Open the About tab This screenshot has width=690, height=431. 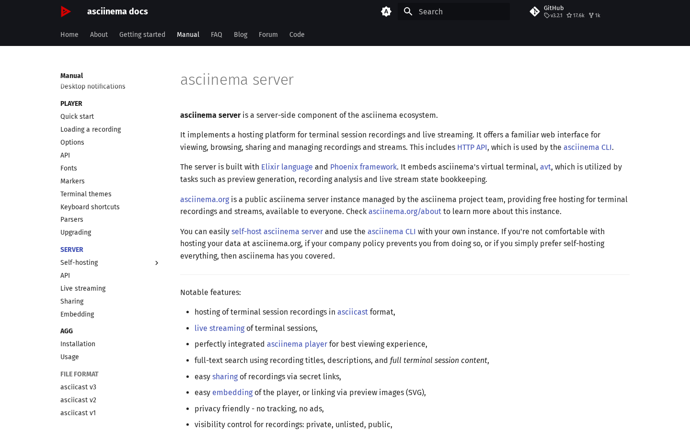pos(99,34)
